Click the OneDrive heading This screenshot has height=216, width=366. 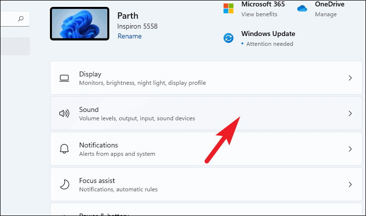329,4
